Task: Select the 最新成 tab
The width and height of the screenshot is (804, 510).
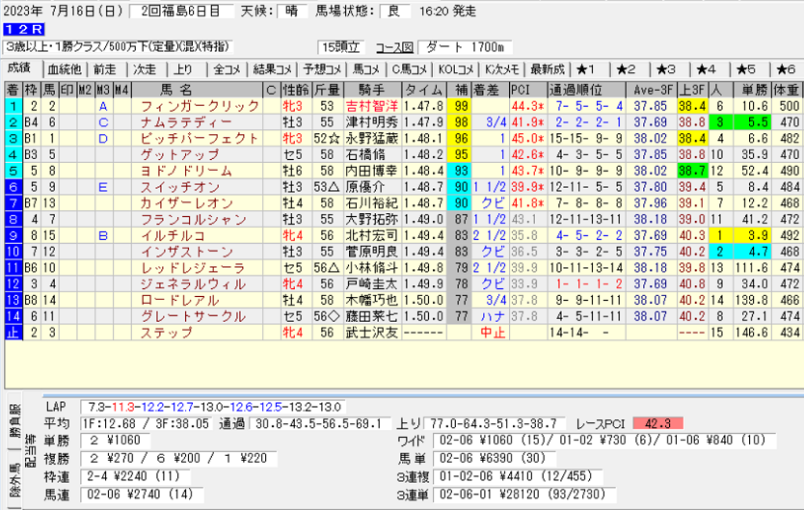Action: click(547, 69)
